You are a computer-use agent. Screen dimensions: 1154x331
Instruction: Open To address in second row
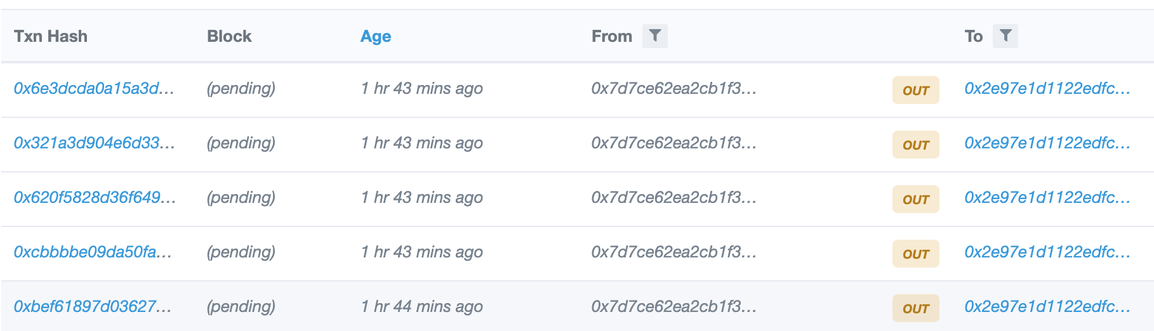1047,143
